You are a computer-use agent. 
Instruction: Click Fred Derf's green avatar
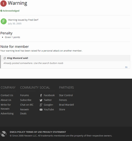[x=4, y=21]
